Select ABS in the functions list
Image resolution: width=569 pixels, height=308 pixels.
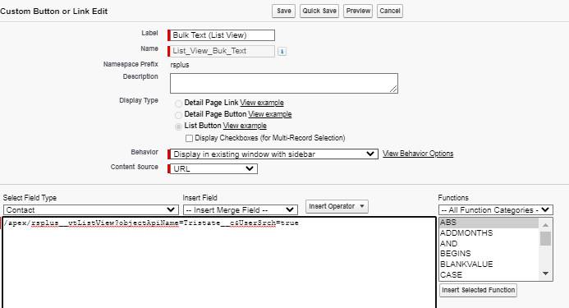(489, 223)
